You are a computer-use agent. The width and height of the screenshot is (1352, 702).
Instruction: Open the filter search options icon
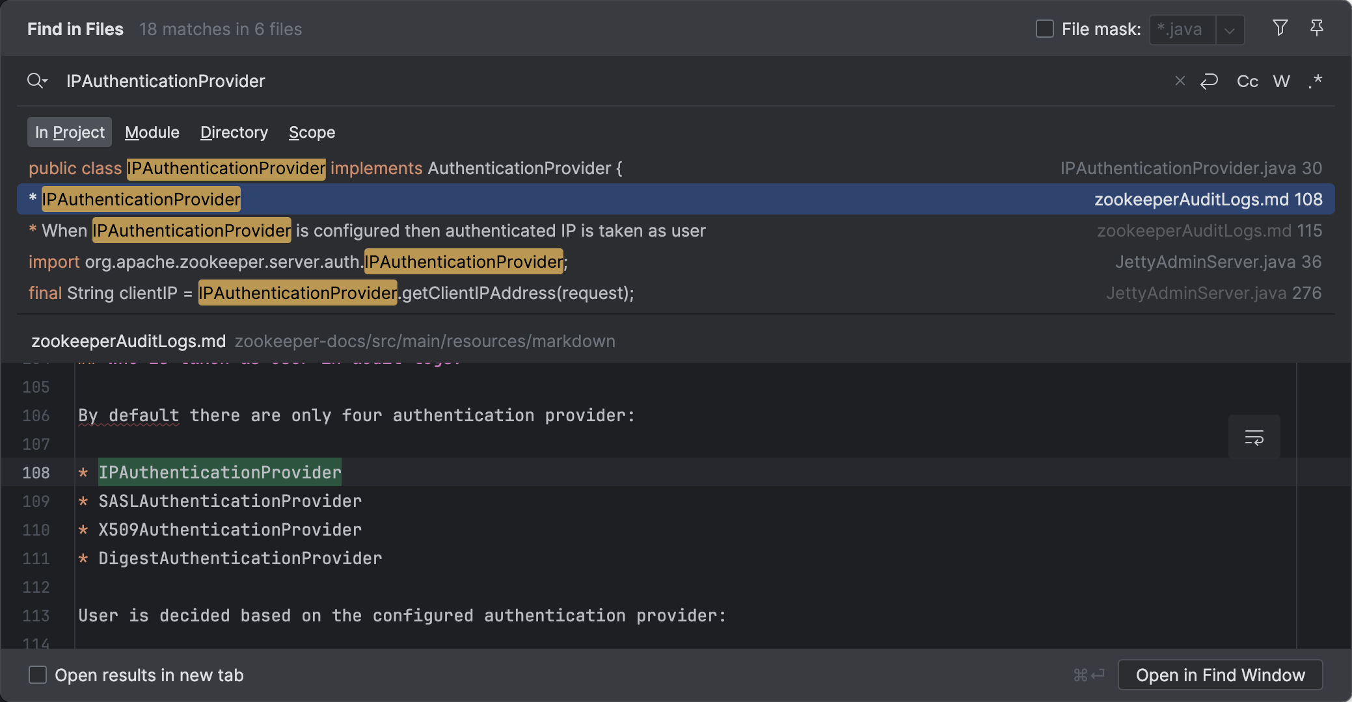(1280, 28)
